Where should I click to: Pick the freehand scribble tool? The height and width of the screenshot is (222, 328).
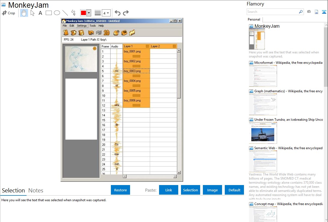[73, 13]
